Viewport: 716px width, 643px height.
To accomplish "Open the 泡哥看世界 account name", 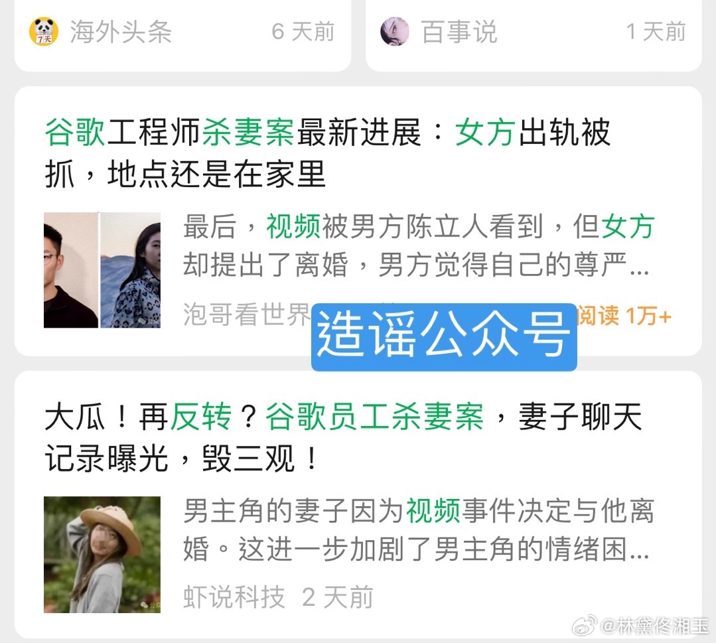I will 247,314.
